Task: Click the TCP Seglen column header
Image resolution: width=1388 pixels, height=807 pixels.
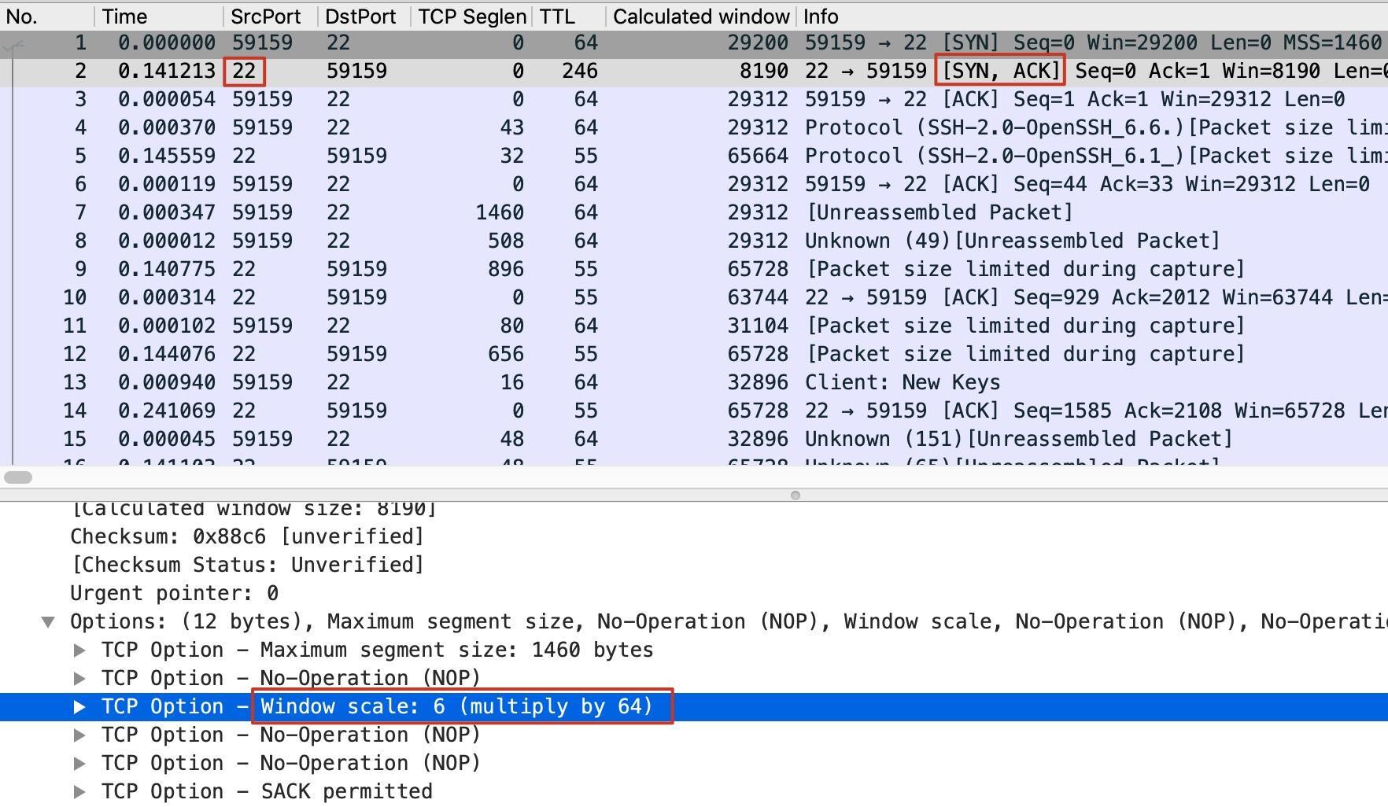Action: [x=471, y=17]
